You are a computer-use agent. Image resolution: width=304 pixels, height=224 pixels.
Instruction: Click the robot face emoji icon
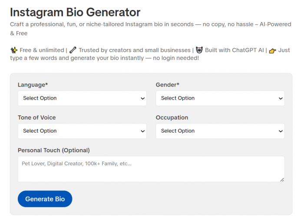click(199, 50)
